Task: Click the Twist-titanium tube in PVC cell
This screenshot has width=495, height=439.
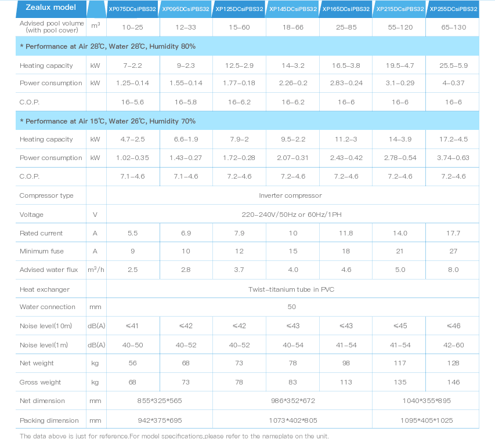Action: click(x=291, y=289)
